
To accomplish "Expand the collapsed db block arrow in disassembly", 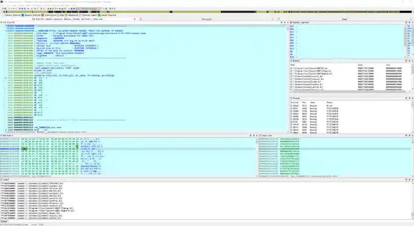I will (6, 78).
